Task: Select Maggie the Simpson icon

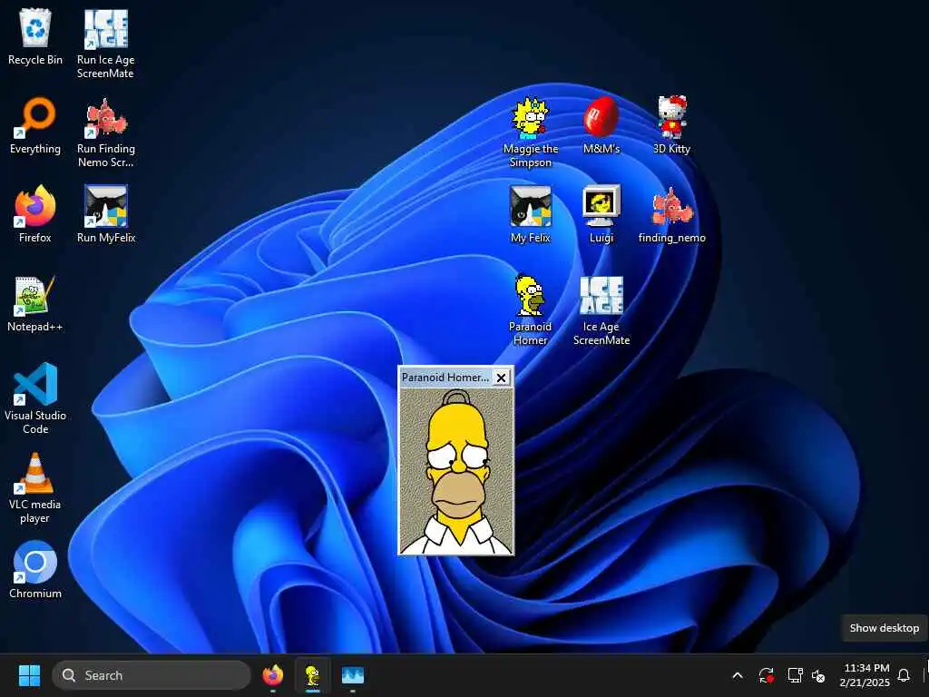Action: [x=530, y=133]
